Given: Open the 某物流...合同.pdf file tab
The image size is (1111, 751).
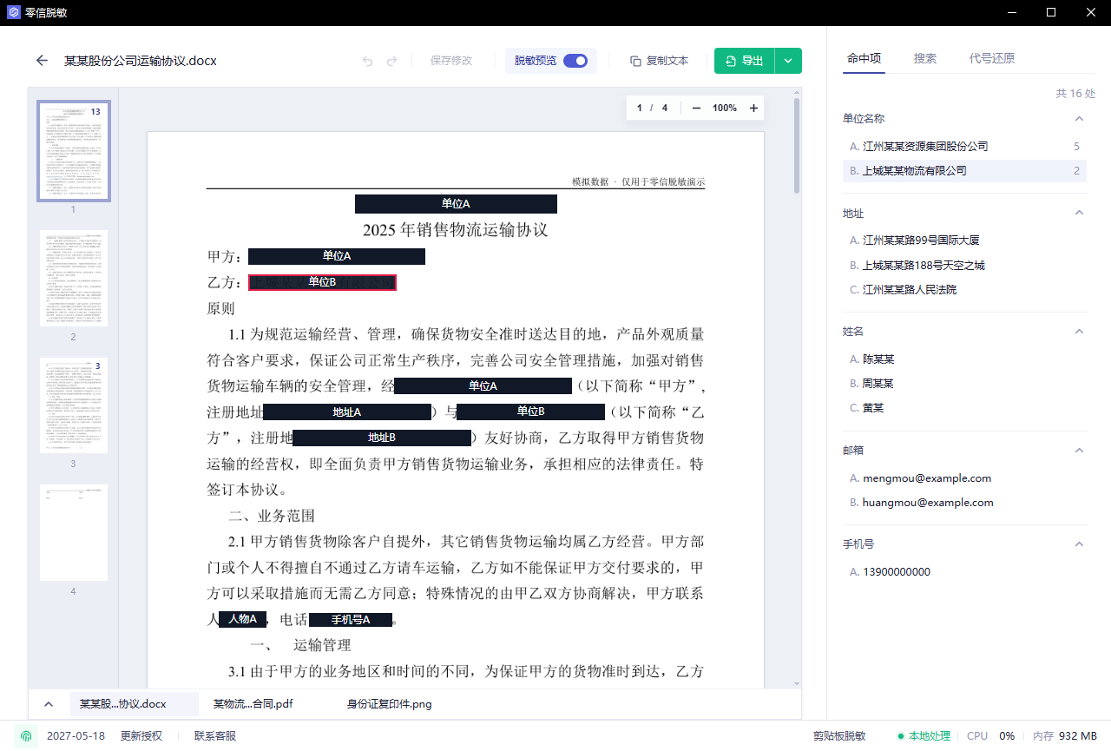Looking at the screenshot, I should (253, 703).
